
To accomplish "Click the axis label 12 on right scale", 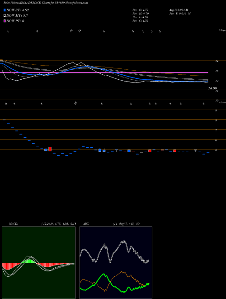I will [x=217, y=81].
